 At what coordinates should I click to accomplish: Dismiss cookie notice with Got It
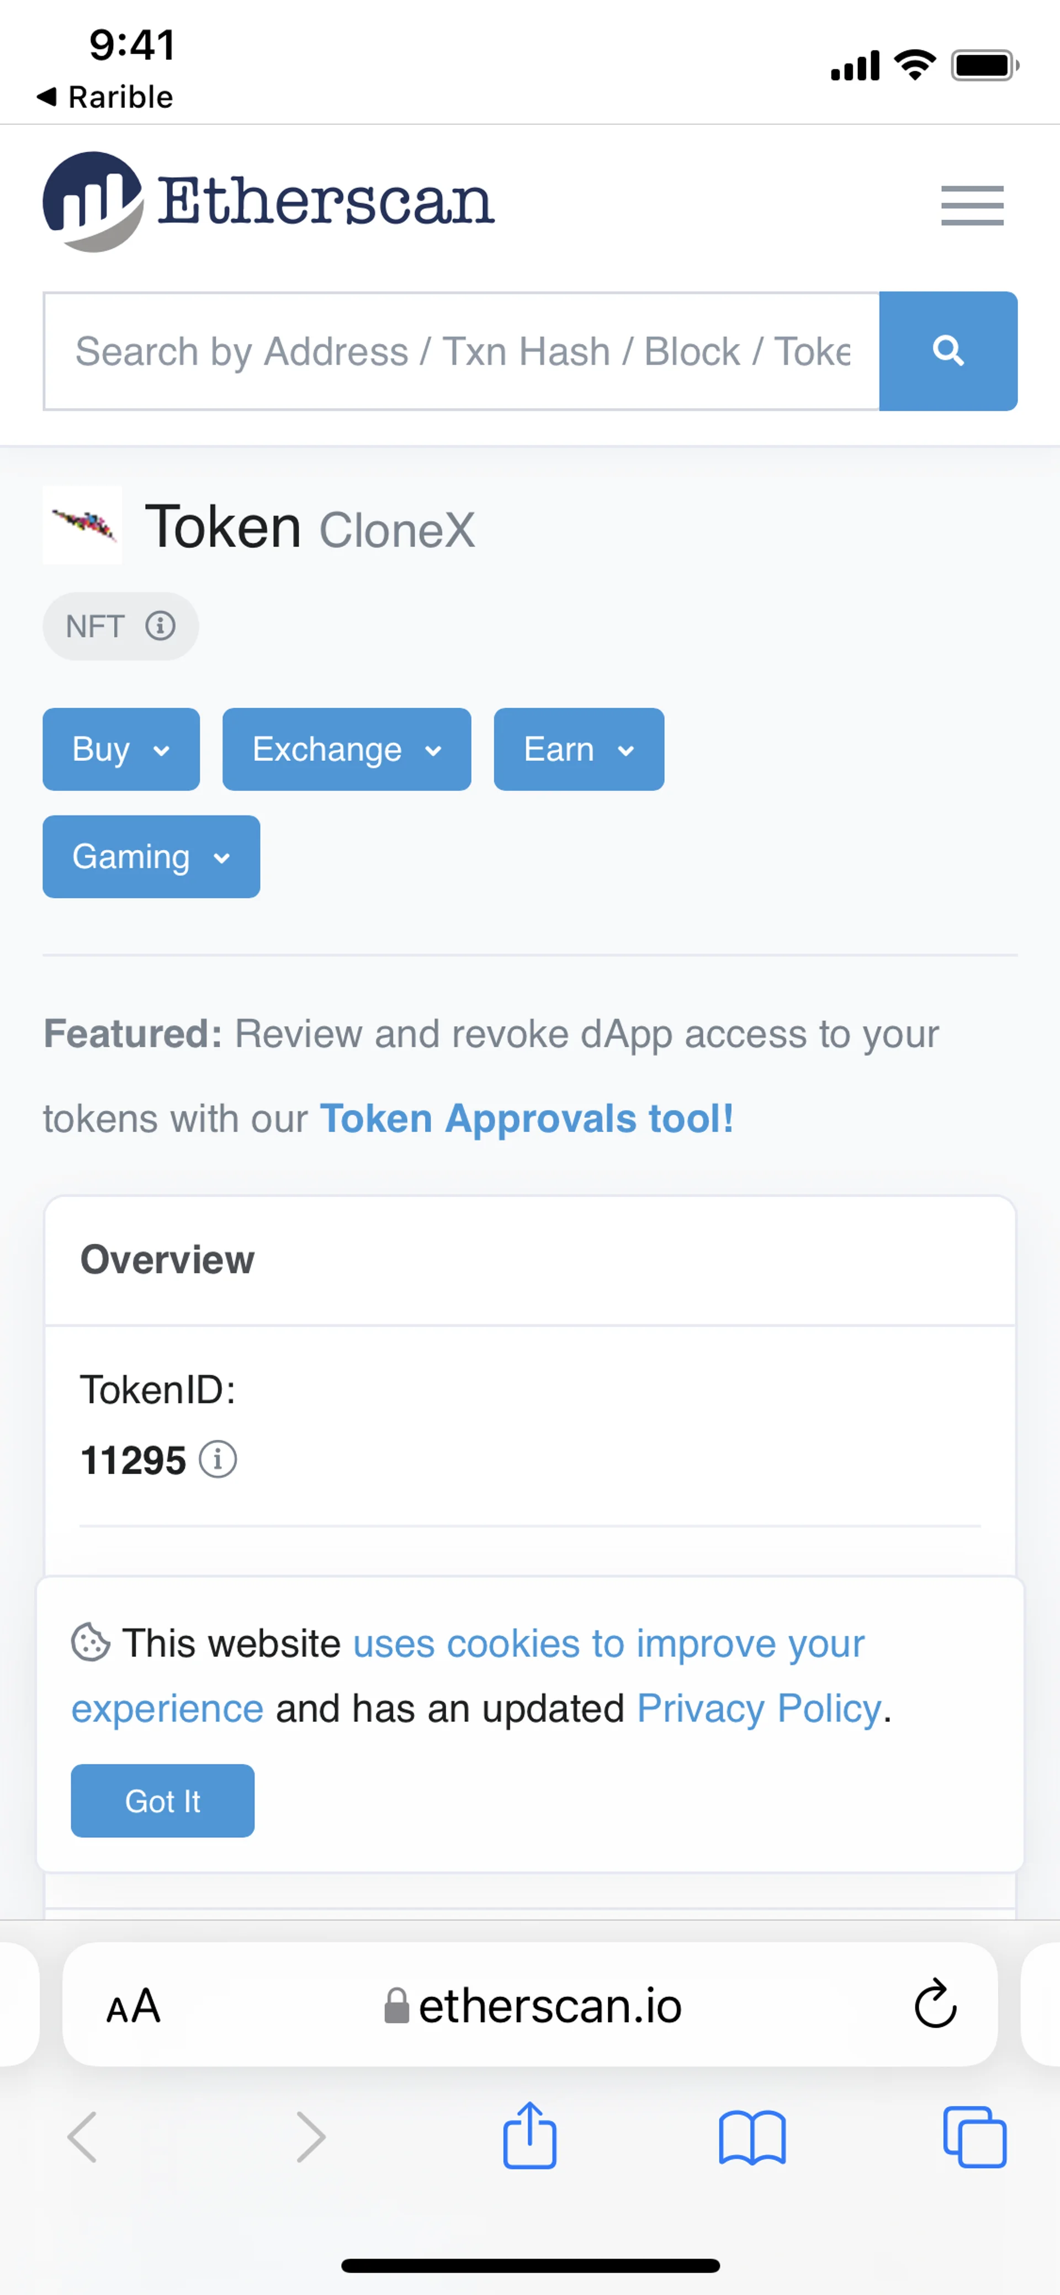pos(162,1800)
